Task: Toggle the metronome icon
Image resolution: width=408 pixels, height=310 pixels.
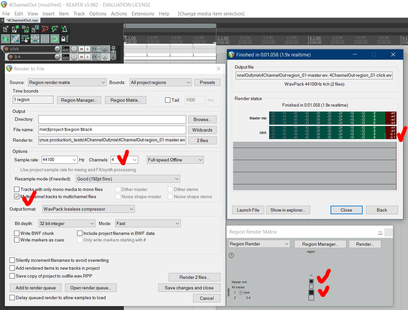Action: pos(65,29)
